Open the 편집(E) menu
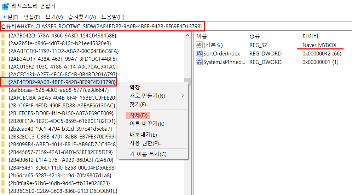 tap(32, 17)
